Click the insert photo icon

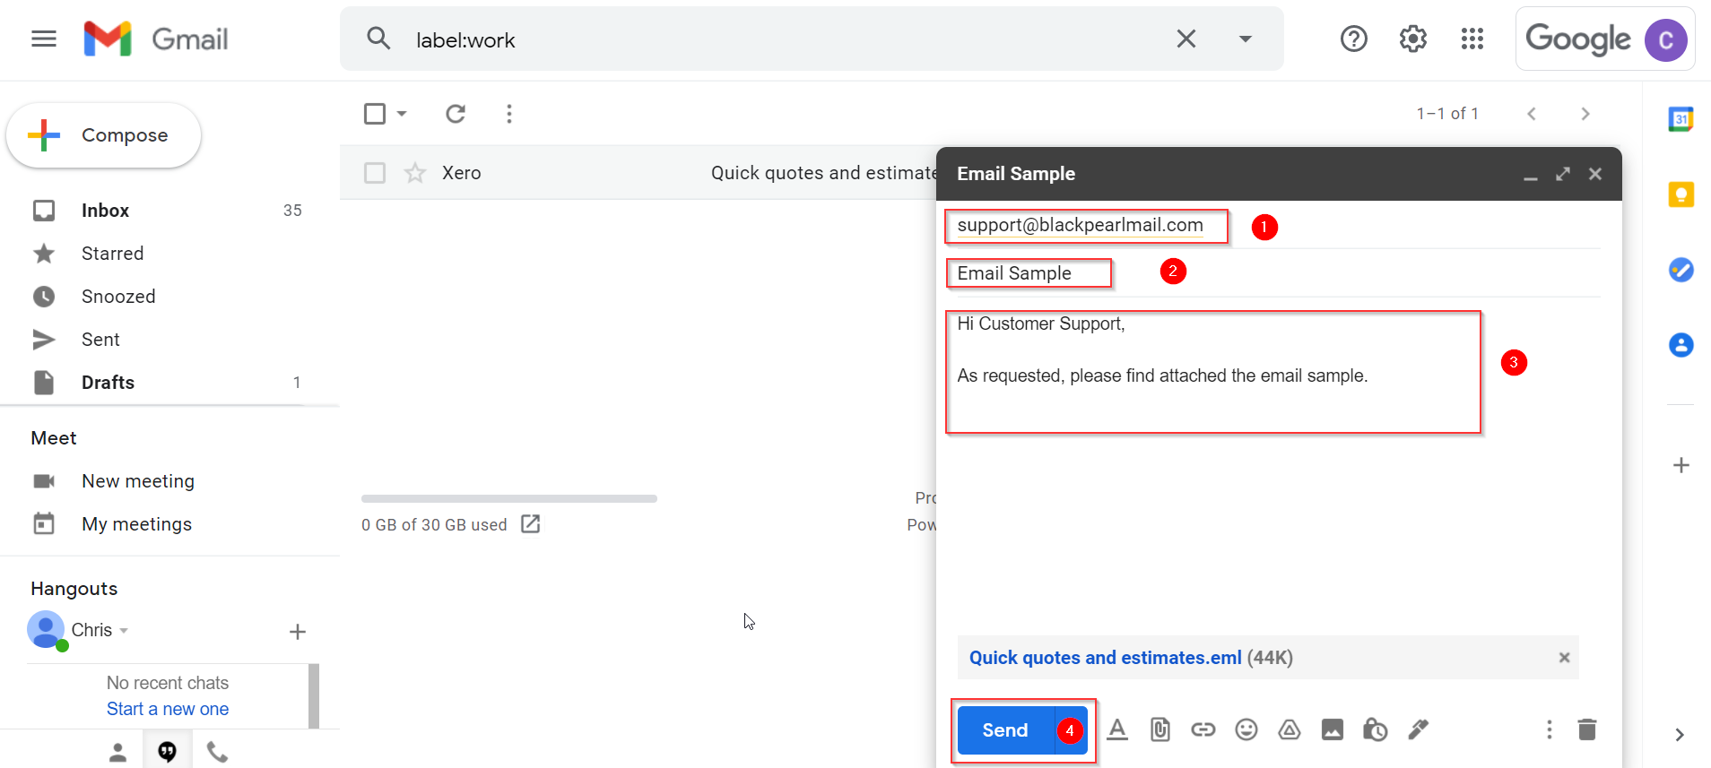[x=1332, y=729]
